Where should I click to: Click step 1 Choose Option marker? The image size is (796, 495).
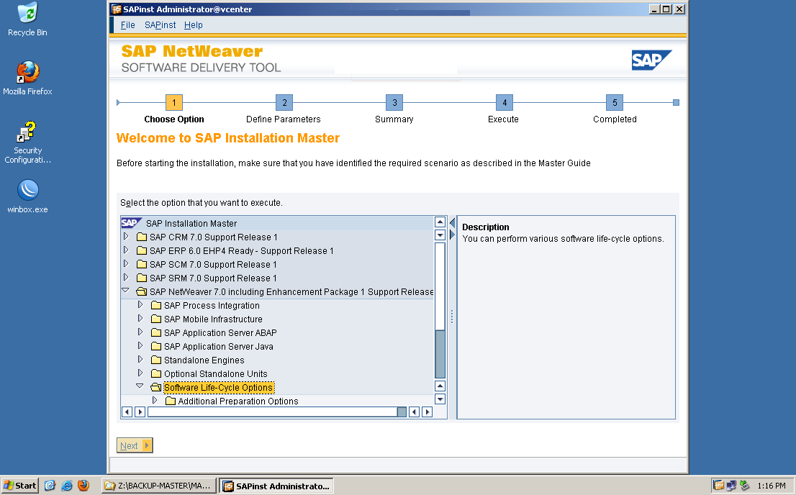(173, 103)
